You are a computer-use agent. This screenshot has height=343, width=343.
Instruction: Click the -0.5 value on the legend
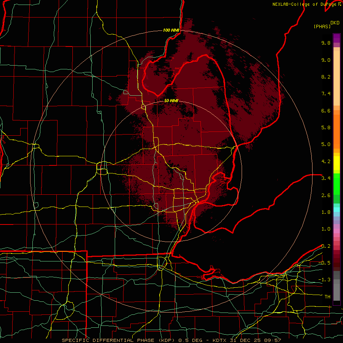(x=324, y=263)
